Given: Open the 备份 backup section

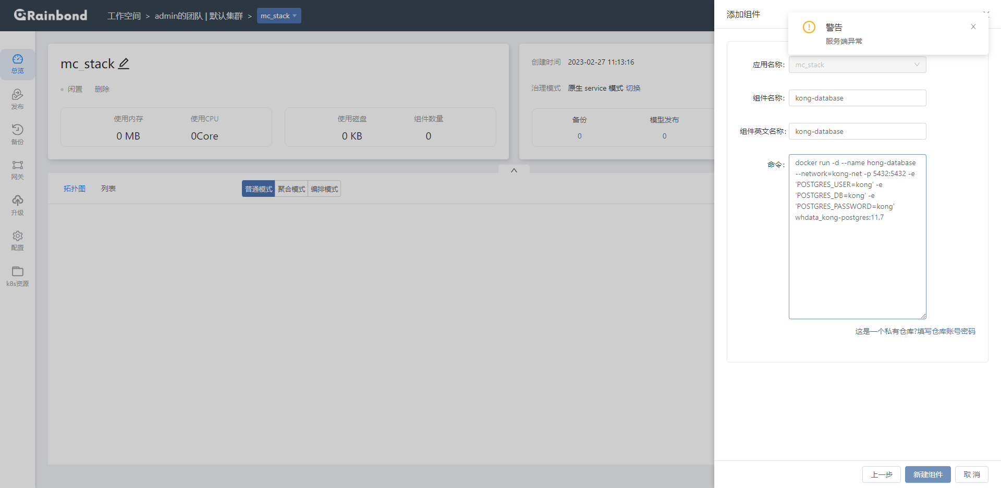Looking at the screenshot, I should 17,134.
